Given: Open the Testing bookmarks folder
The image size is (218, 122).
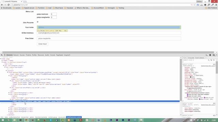Looking at the screenshot, I should coord(120,8).
